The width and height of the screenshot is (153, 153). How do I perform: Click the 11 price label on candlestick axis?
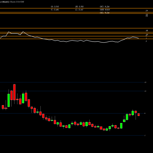pyautogui.click(x=145, y=91)
